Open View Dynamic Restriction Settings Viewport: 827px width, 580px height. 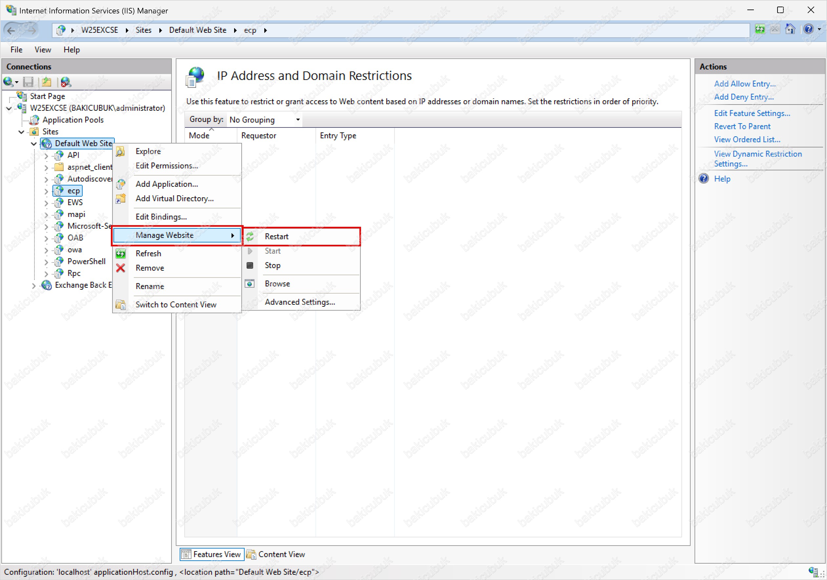click(757, 159)
